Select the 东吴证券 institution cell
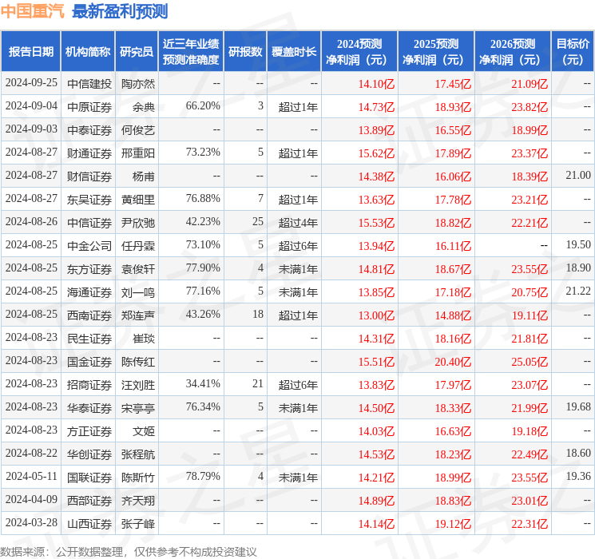Screen dimensions: 595x559 coord(89,200)
